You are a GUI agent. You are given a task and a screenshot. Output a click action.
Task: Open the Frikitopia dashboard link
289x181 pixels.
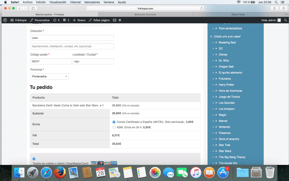19,20
